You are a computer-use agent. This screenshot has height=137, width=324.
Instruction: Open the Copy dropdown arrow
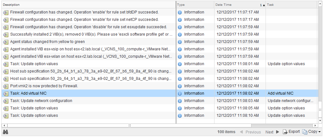click(320, 132)
